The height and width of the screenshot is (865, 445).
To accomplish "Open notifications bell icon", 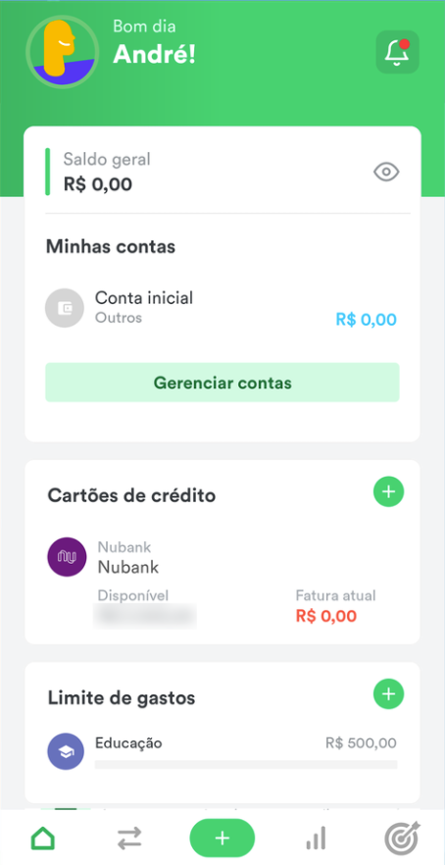I will pyautogui.click(x=397, y=52).
